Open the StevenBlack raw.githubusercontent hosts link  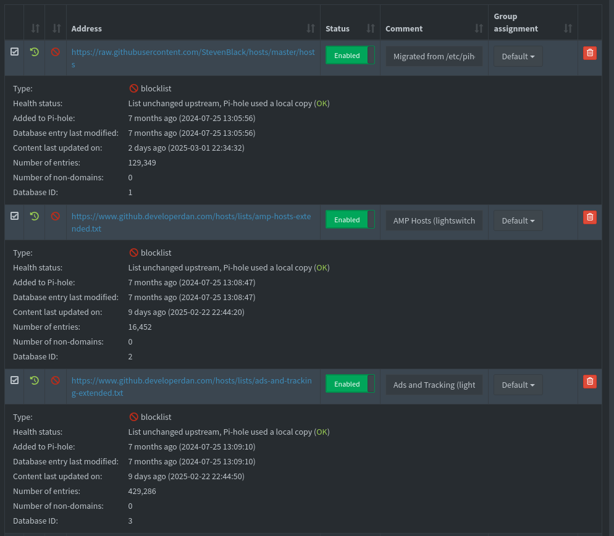click(193, 52)
